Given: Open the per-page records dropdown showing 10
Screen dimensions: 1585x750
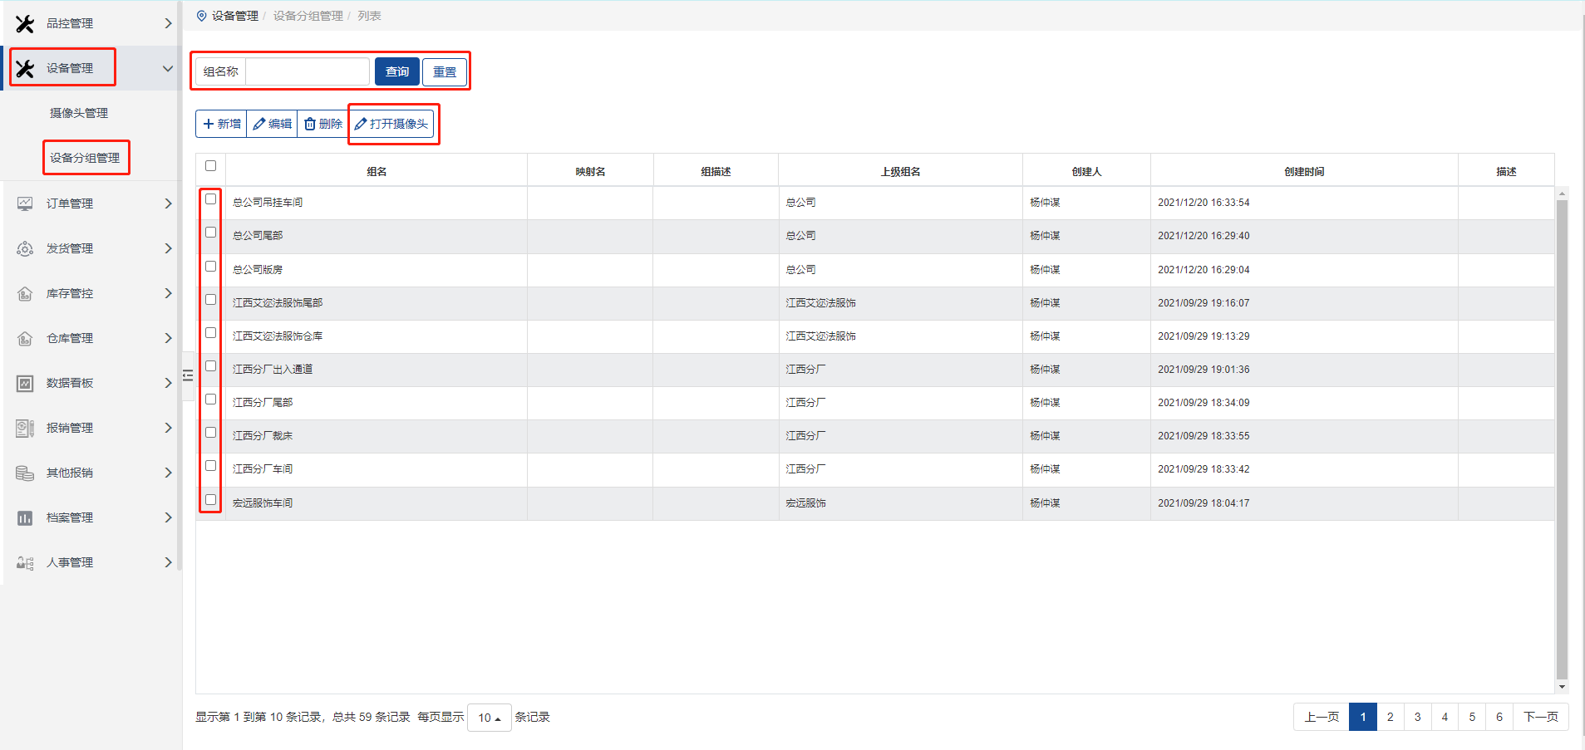Looking at the screenshot, I should click(x=489, y=718).
